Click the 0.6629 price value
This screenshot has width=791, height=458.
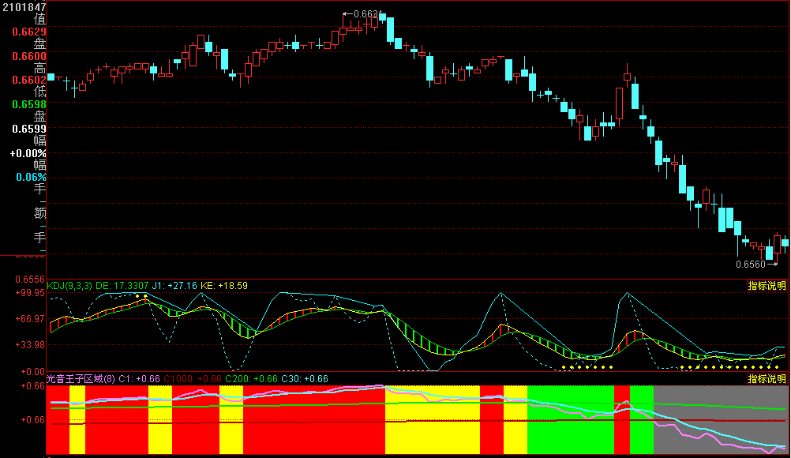click(29, 32)
